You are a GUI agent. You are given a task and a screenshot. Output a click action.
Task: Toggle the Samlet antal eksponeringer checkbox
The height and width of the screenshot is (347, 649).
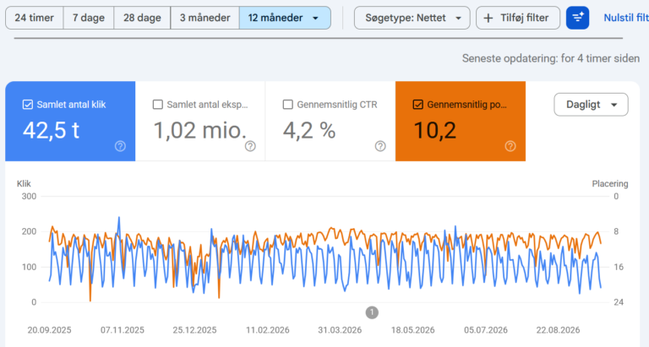158,105
